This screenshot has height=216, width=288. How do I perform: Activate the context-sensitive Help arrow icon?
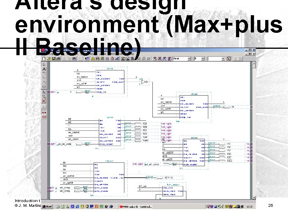point(87,58)
